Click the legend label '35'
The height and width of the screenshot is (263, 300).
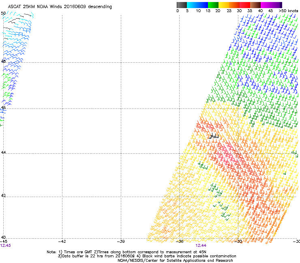(250, 11)
